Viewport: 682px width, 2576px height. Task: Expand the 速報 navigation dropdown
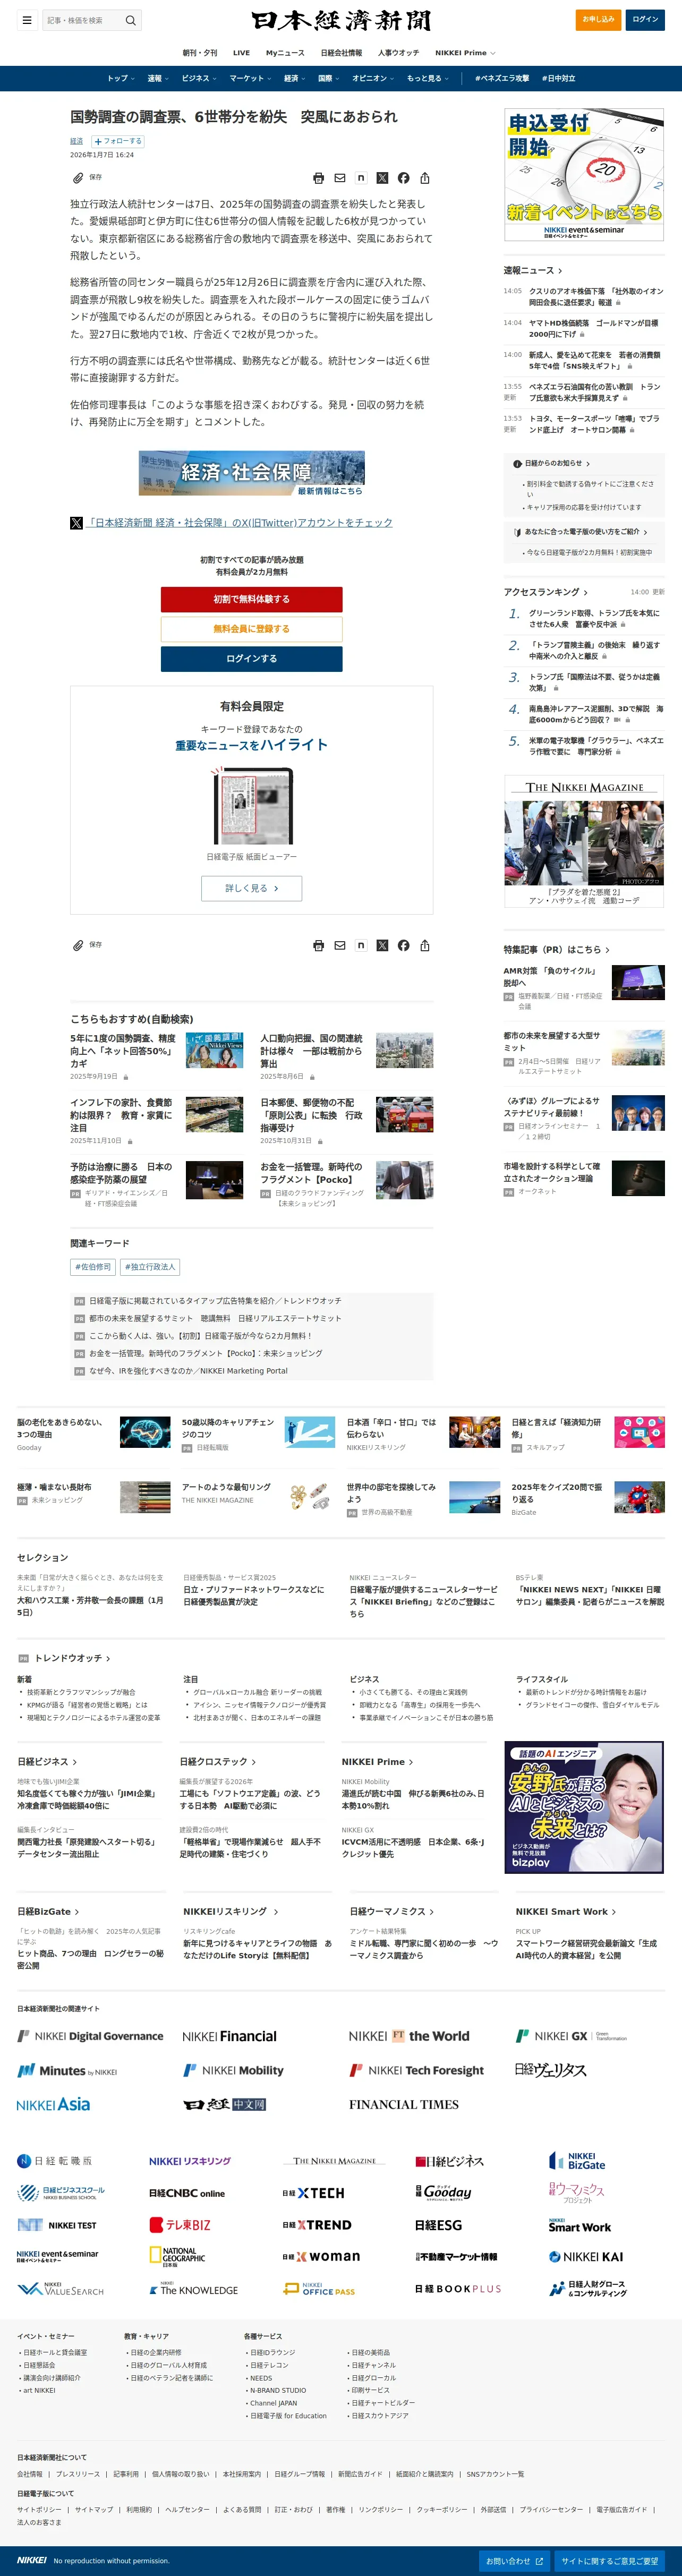point(158,78)
